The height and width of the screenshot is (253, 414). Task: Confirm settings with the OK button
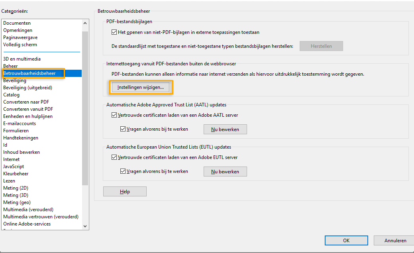point(346,240)
